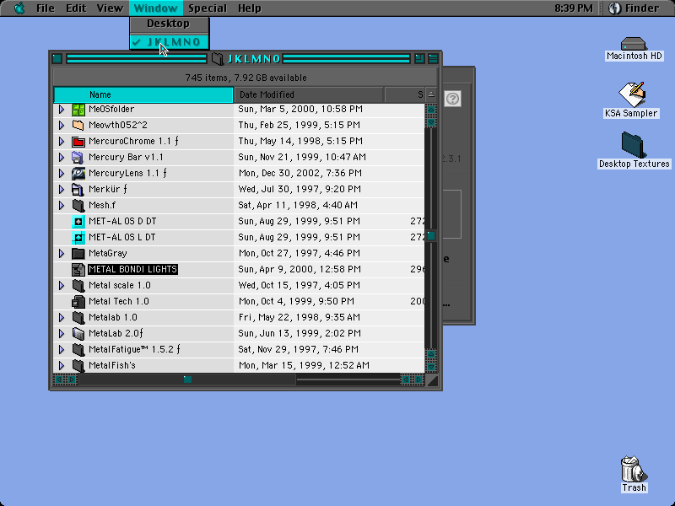The image size is (675, 506).
Task: Click the 8:39 PM menu bar clock
Action: 574,8
